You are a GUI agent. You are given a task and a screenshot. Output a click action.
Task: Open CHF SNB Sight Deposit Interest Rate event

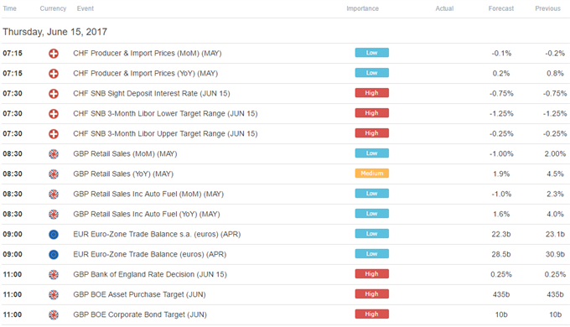(x=152, y=93)
